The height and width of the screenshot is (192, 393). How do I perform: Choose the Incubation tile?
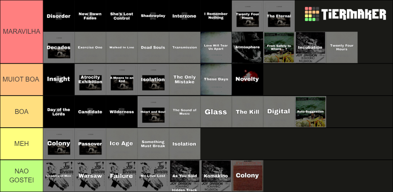pos(310,47)
